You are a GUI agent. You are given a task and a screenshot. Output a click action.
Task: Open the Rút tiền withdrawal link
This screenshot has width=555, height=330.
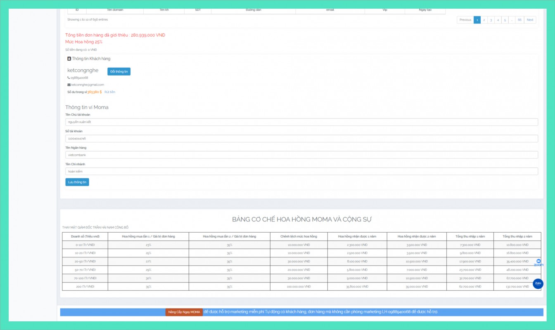click(x=110, y=92)
